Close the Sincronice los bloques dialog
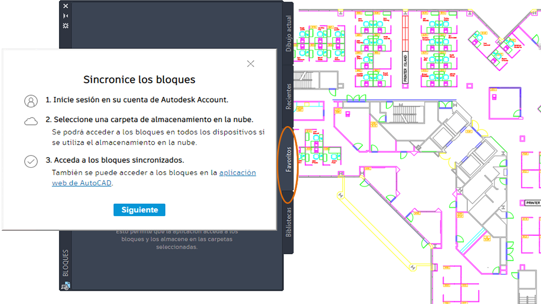Screen dimensions: 541x304 (250, 64)
